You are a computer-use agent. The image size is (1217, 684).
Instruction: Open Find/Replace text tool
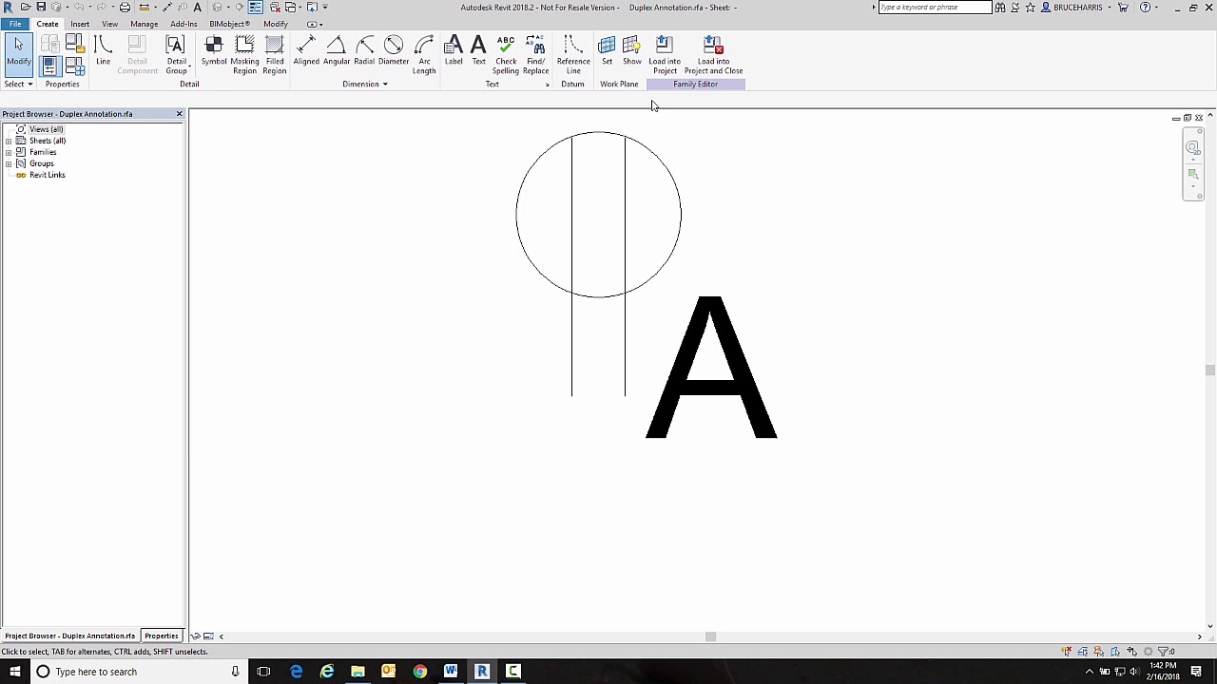[535, 55]
